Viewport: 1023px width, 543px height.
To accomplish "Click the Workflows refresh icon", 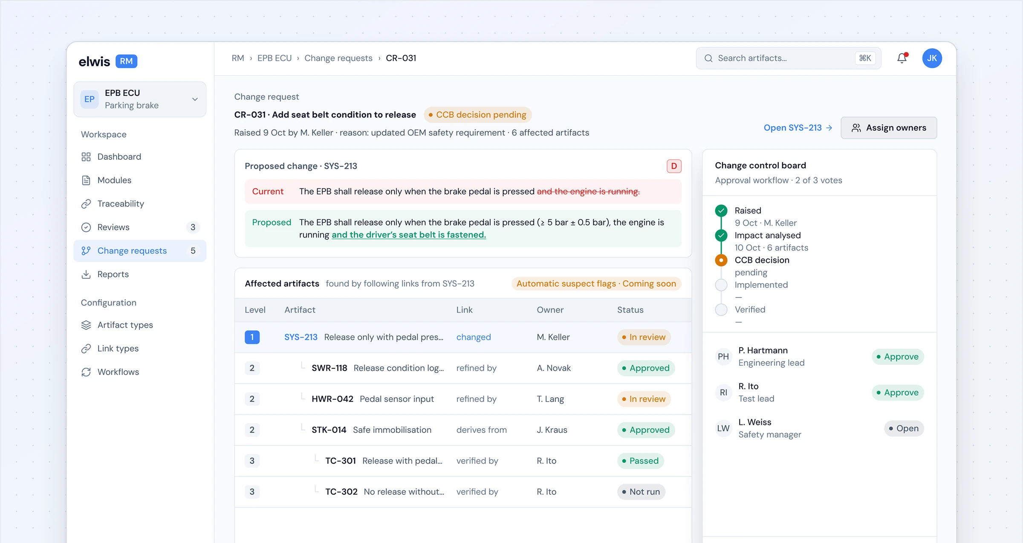I will pos(86,372).
